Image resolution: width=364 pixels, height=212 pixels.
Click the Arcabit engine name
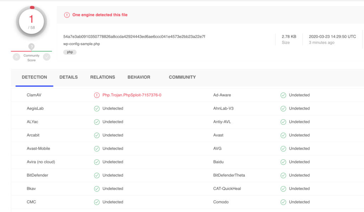33,135
